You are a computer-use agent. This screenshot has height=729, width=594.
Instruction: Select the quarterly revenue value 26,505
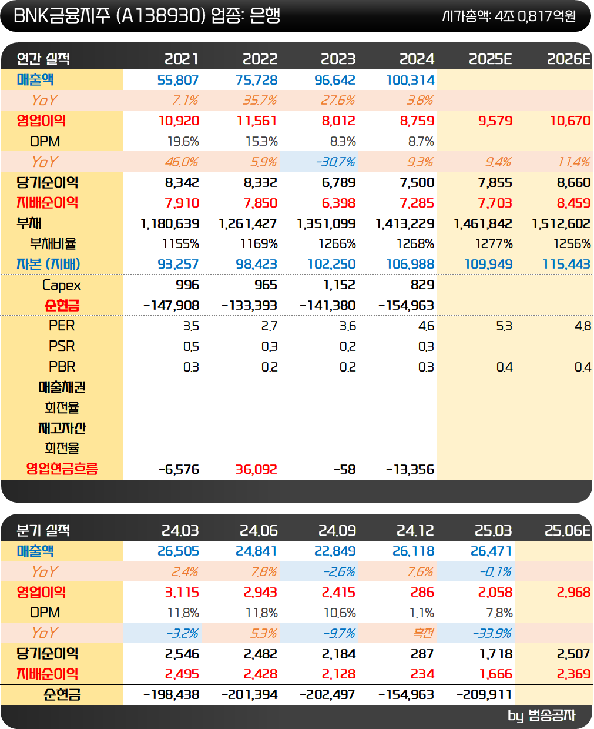coord(178,551)
